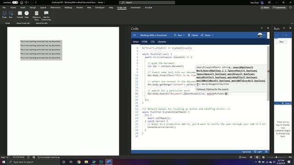
Task: Click the word count in the status bar
Action: tap(18, 157)
